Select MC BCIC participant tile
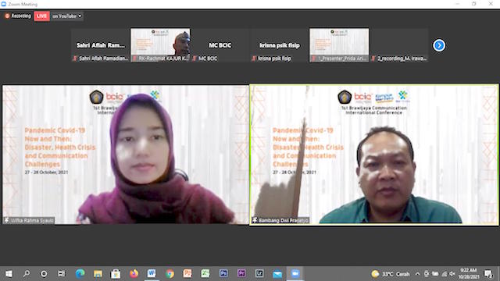 [220, 45]
